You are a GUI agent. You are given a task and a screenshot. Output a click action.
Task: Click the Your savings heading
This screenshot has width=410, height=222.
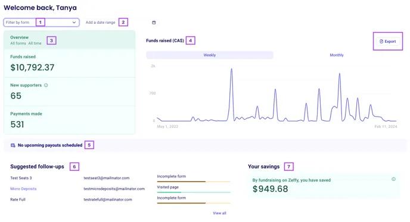click(263, 167)
